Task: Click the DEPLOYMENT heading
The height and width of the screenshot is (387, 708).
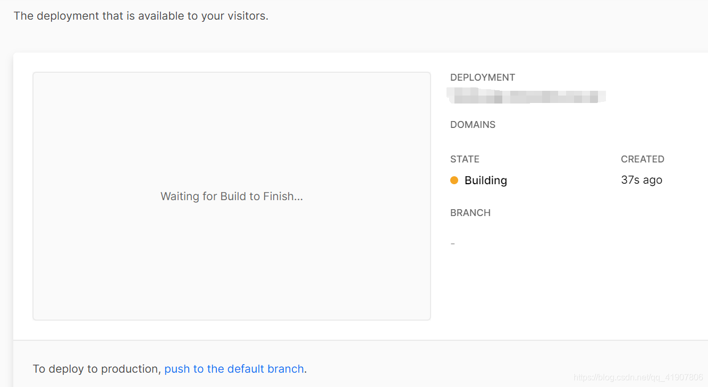Action: pyautogui.click(x=483, y=78)
